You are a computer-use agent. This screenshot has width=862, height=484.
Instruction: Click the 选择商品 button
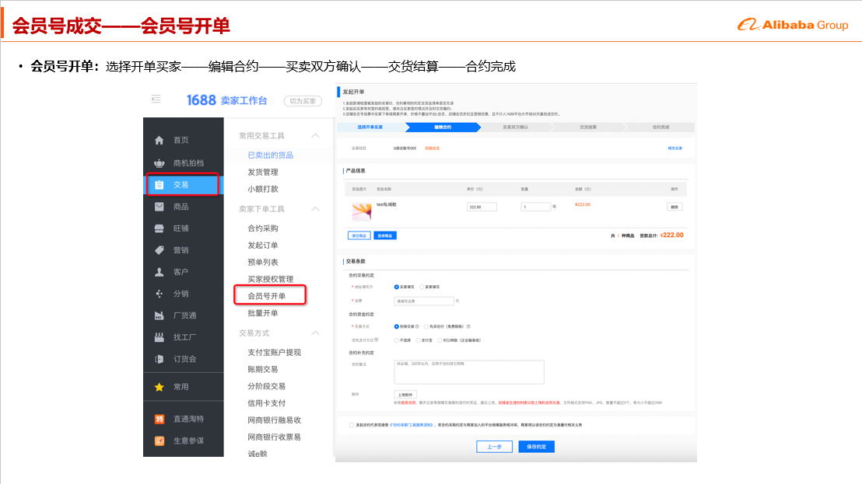(x=385, y=235)
